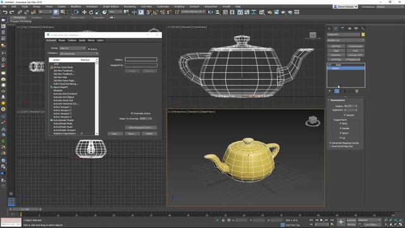Open the selection filter dropdown in toolbar
This screenshot has height=228, width=405.
pos(45,12)
